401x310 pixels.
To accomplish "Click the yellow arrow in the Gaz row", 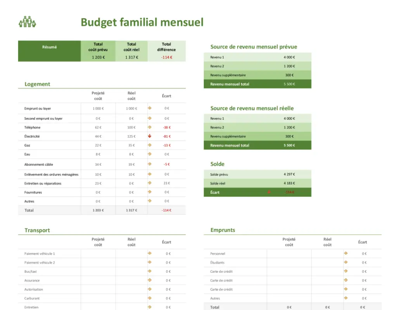I will [x=149, y=145].
